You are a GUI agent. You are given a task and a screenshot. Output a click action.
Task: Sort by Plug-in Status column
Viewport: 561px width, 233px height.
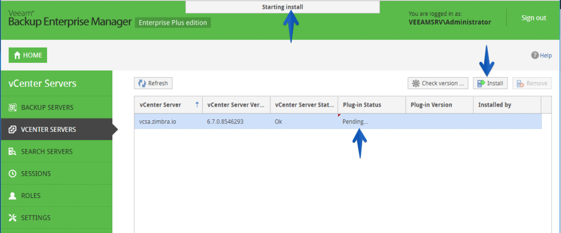pos(372,104)
